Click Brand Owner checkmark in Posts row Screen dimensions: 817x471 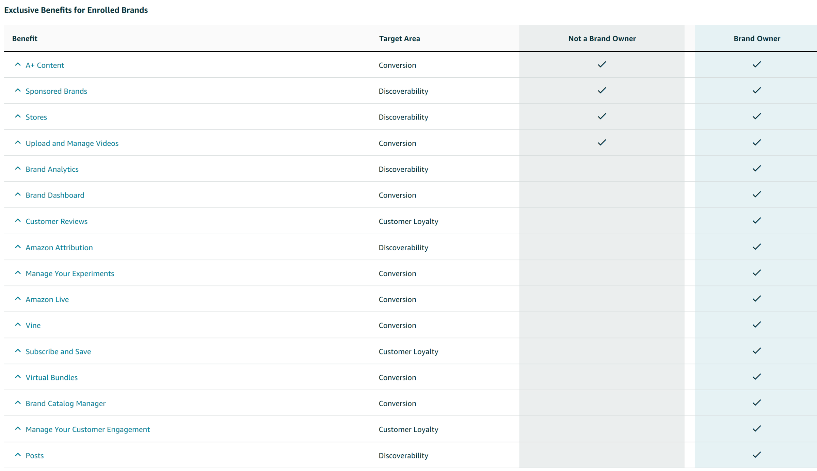(x=757, y=454)
